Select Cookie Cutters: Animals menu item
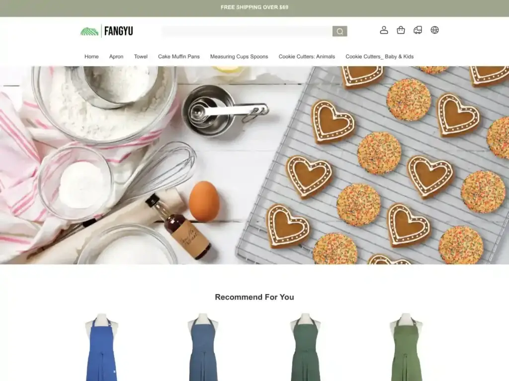Viewport: 509px width, 381px height. (x=307, y=57)
